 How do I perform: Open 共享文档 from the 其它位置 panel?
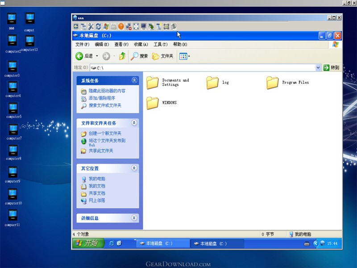[x=97, y=193]
